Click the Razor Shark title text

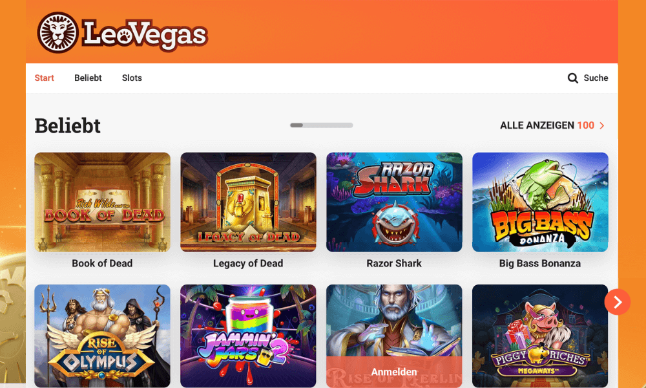click(394, 263)
